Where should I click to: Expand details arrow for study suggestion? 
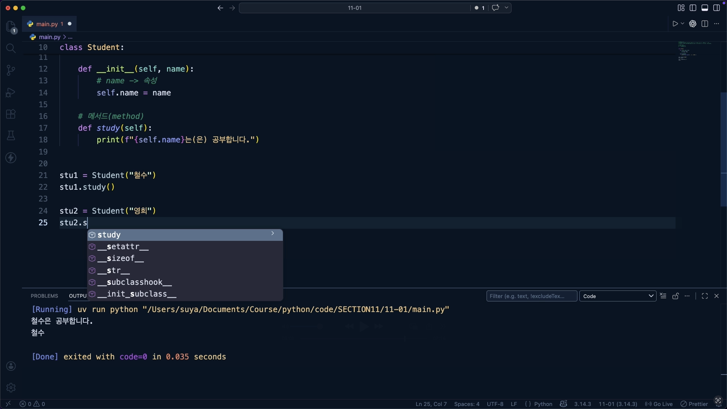click(273, 234)
